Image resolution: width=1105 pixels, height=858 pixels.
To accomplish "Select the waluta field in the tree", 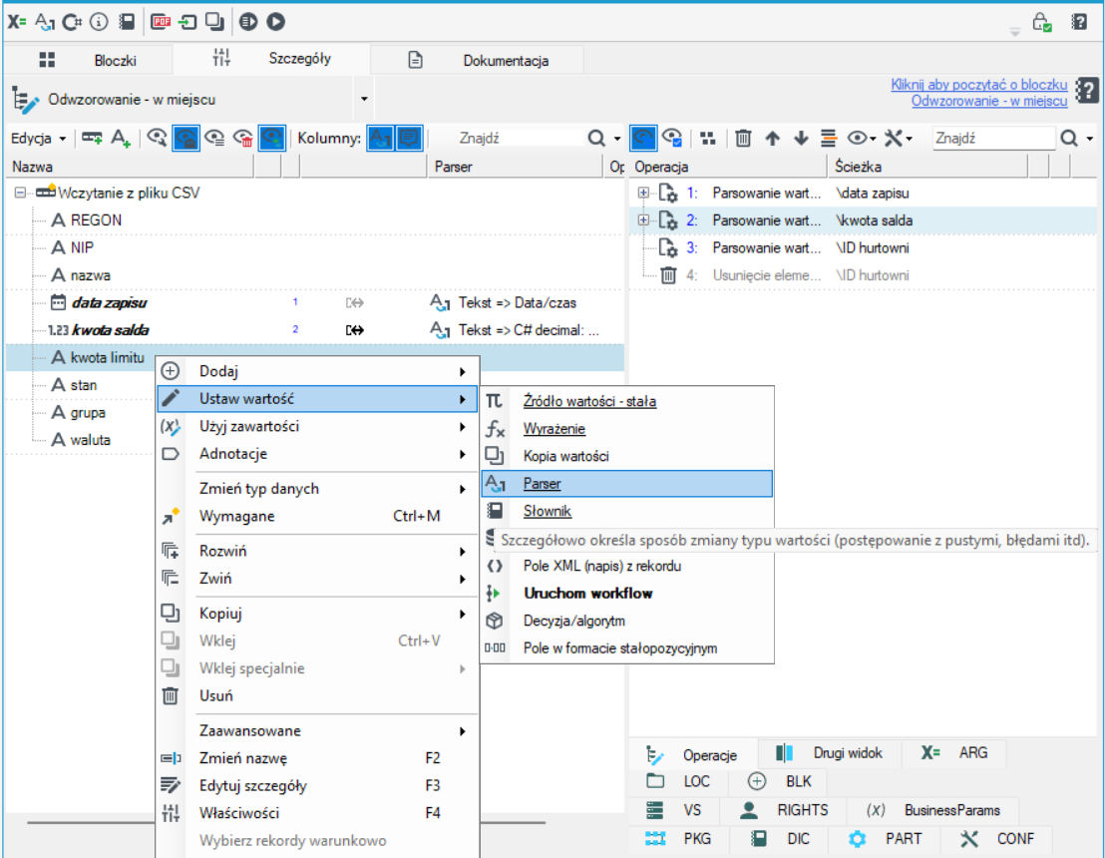I will pyautogui.click(x=90, y=440).
